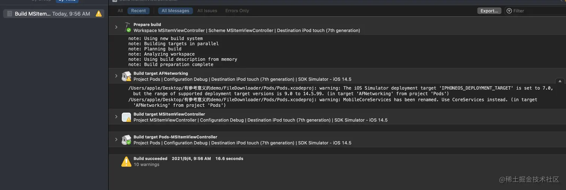This screenshot has width=566, height=190.
Task: Click the Export... button
Action: tap(489, 11)
